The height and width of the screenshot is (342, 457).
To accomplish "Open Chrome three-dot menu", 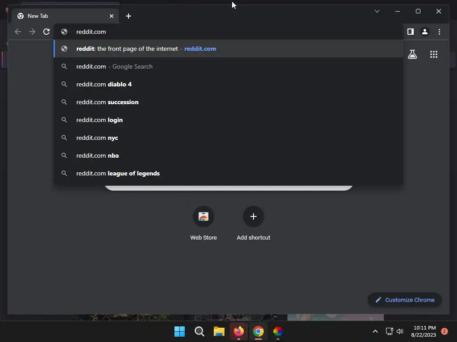I will click(x=439, y=32).
